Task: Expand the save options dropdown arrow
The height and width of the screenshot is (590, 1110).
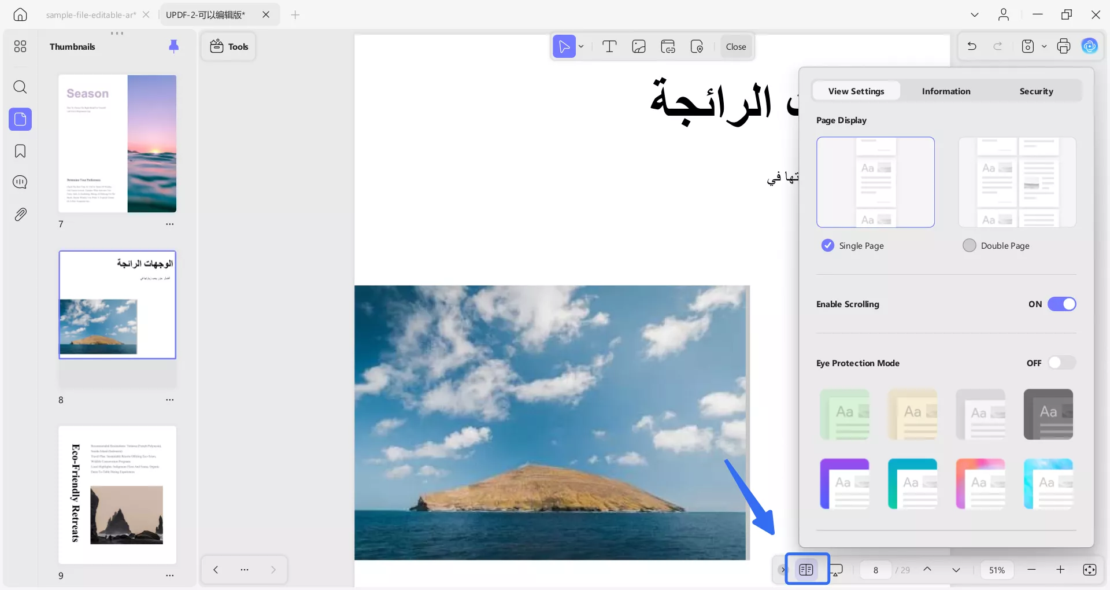Action: 1044,46
